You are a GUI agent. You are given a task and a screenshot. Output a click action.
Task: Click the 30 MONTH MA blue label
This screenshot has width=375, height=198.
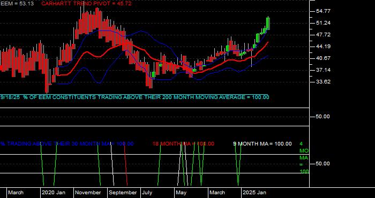pyautogui.click(x=67, y=144)
